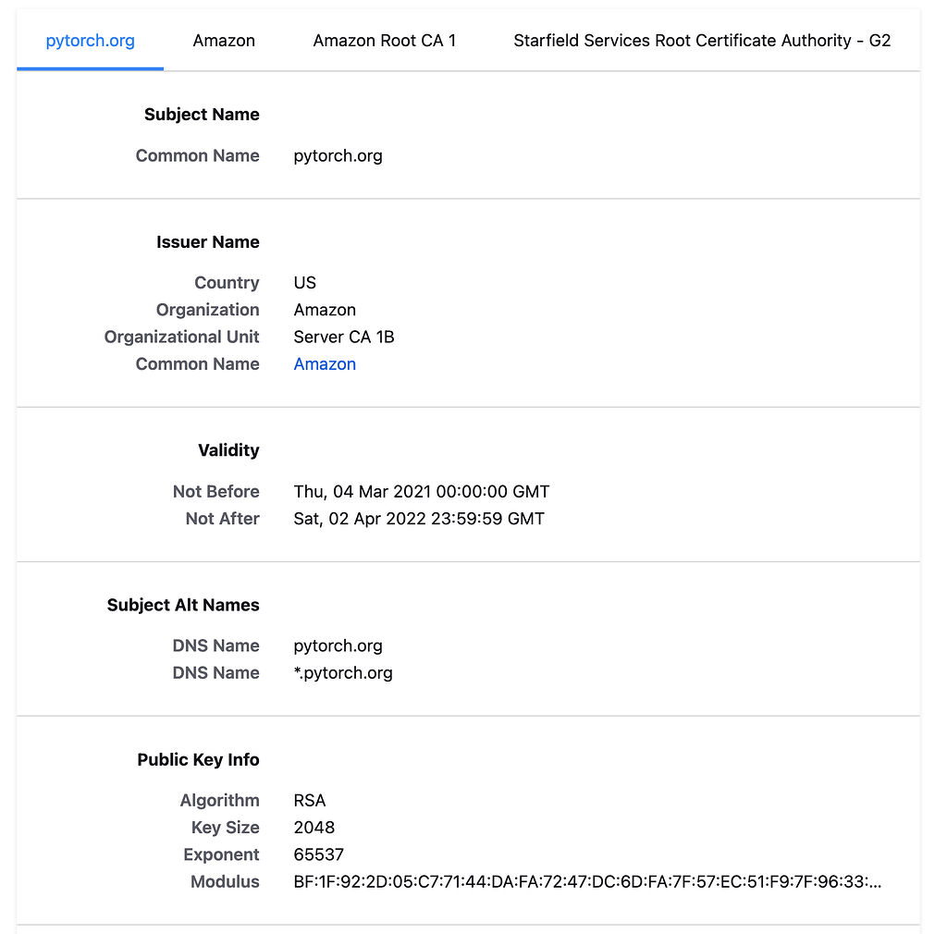Click the wildcard *.pytorch.org DNS name
The width and height of the screenshot is (947, 934).
click(x=343, y=673)
